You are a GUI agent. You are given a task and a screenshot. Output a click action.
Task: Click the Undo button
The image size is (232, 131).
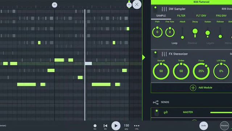(x=203, y=126)
